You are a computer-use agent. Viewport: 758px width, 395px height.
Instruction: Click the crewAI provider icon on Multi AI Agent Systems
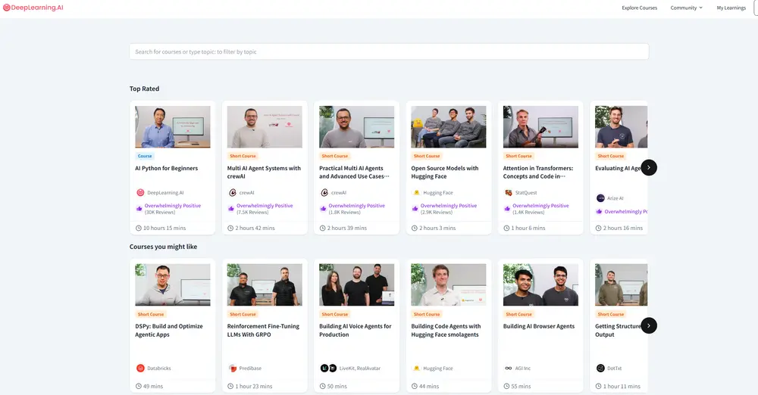click(x=232, y=193)
